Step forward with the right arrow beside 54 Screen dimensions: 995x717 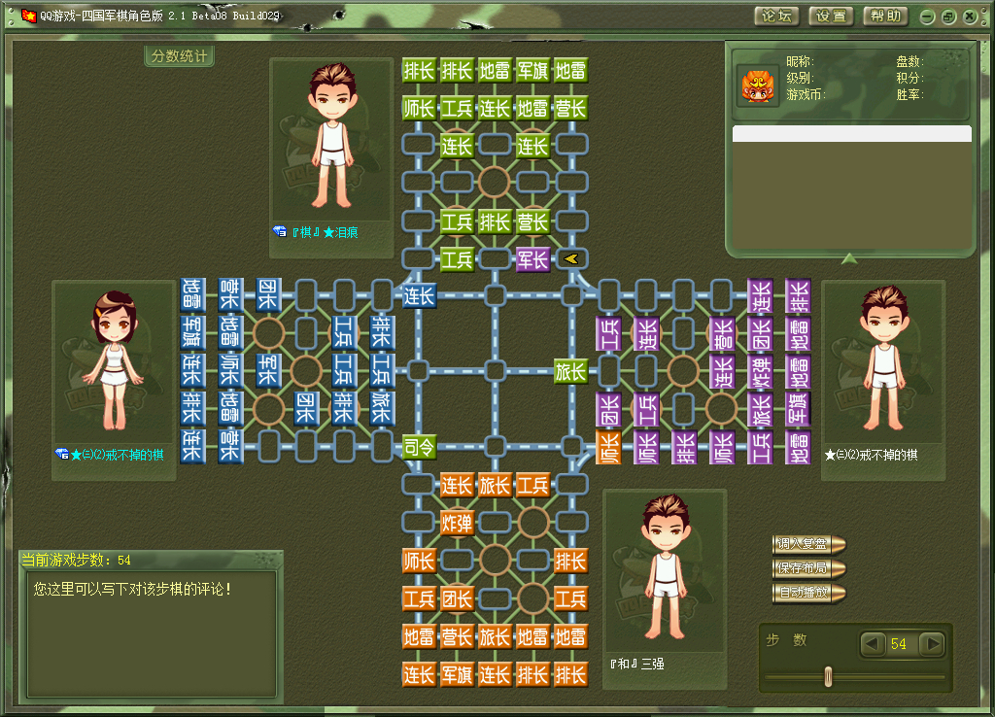point(932,644)
